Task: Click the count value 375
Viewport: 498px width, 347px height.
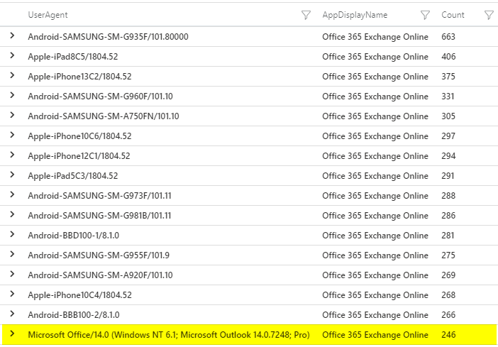Action: tap(448, 77)
